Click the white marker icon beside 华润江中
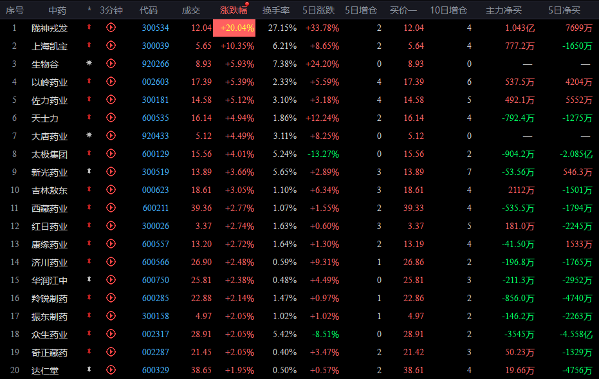599x379 pixels. 89,280
